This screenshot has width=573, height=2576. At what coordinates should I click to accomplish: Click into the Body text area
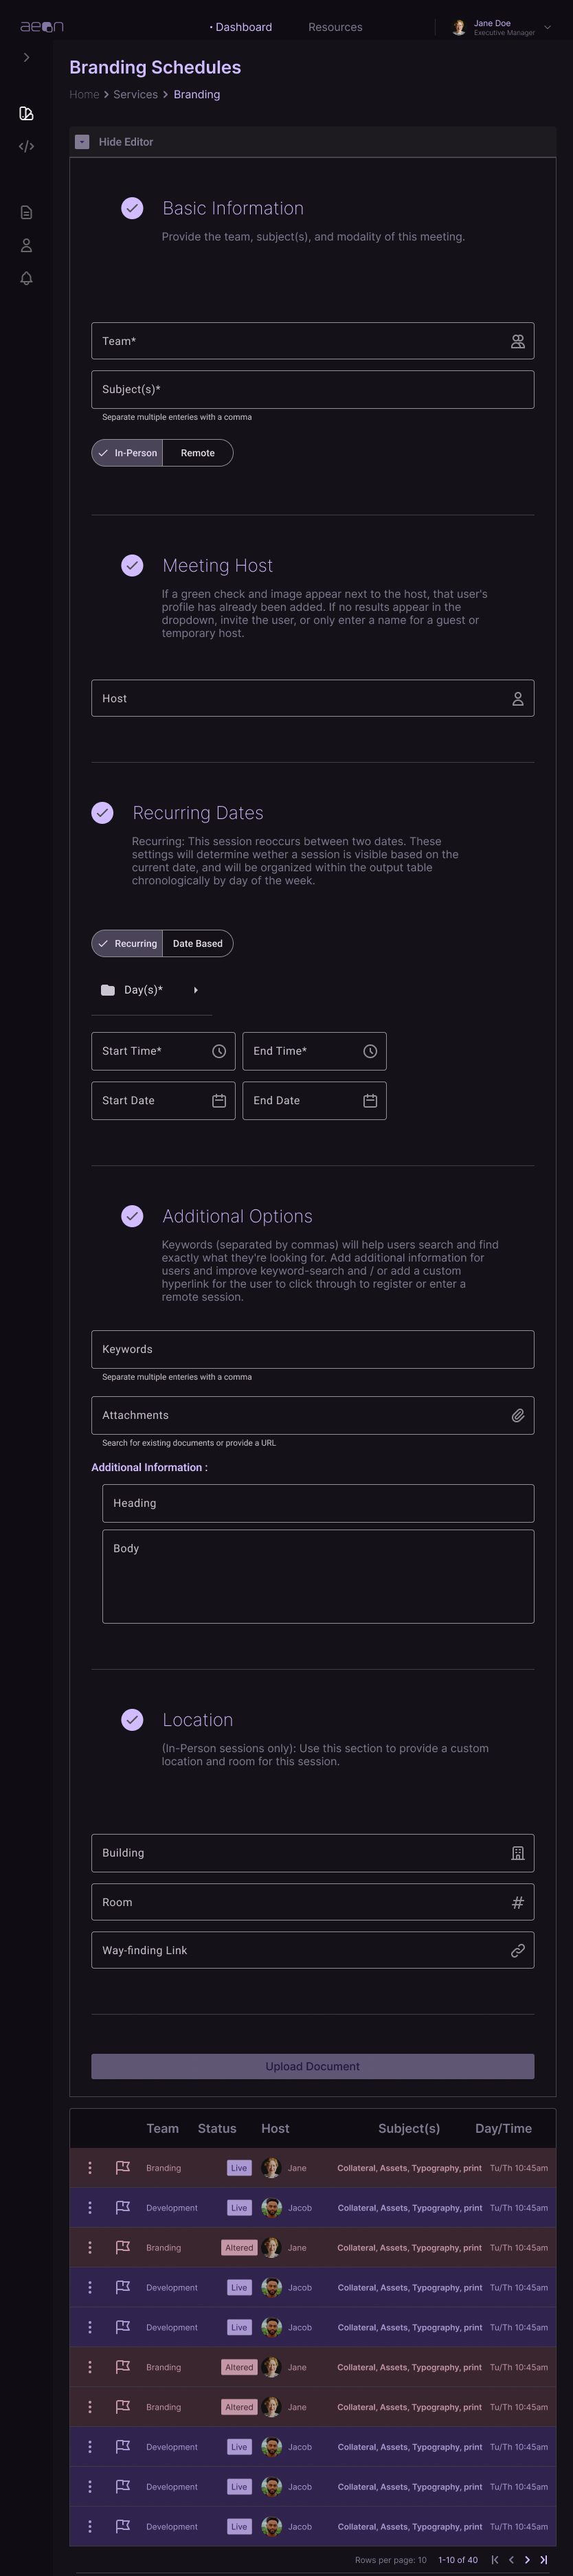click(x=318, y=1576)
